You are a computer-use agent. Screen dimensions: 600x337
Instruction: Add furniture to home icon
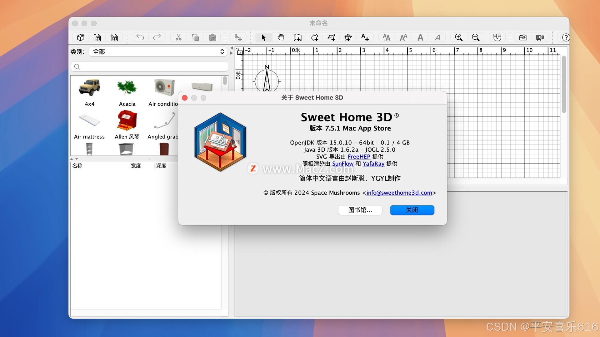238,37
